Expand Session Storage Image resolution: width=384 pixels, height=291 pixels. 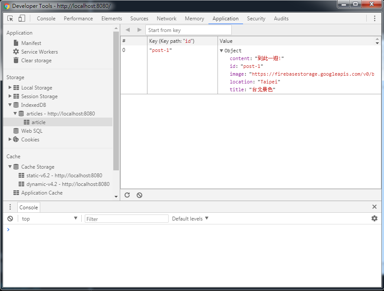pyautogui.click(x=10, y=96)
